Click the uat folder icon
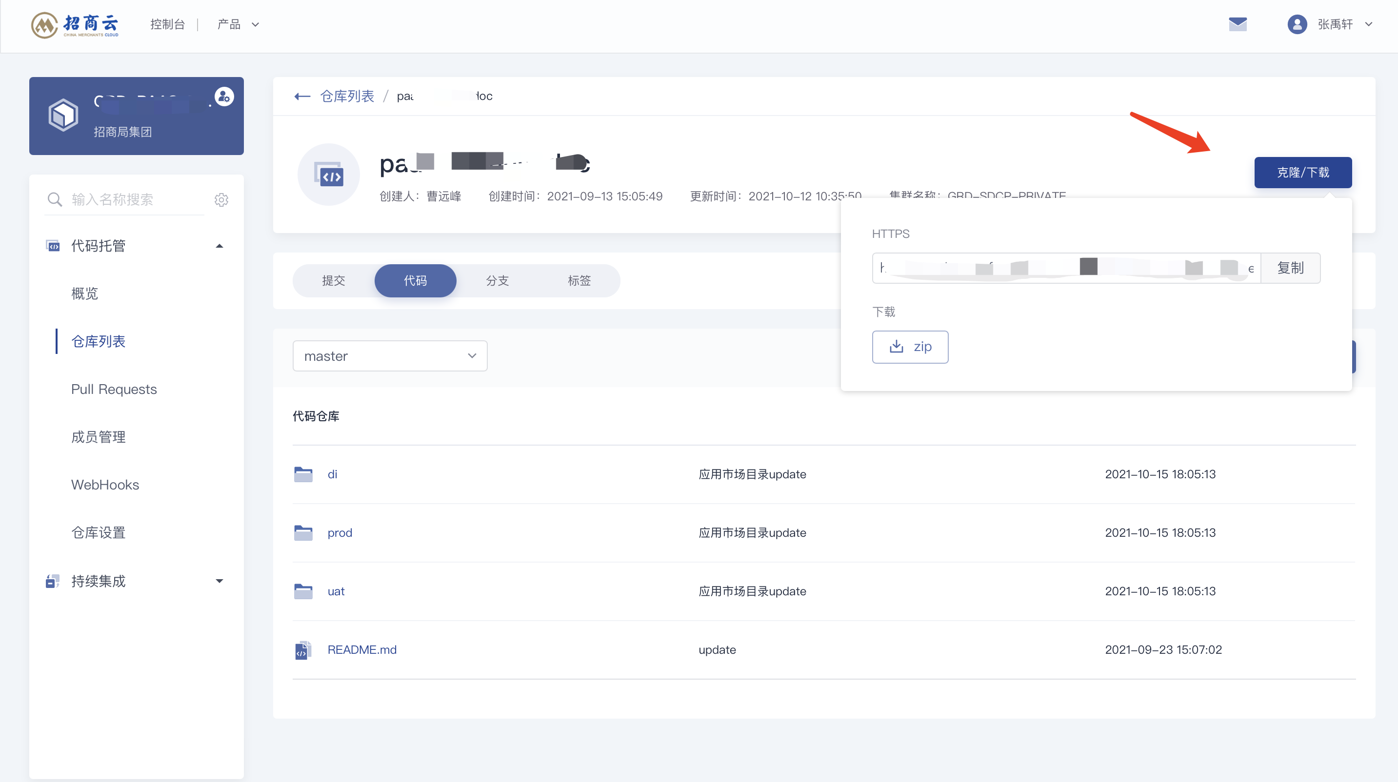Screen dimensions: 1398x782 (x=303, y=591)
